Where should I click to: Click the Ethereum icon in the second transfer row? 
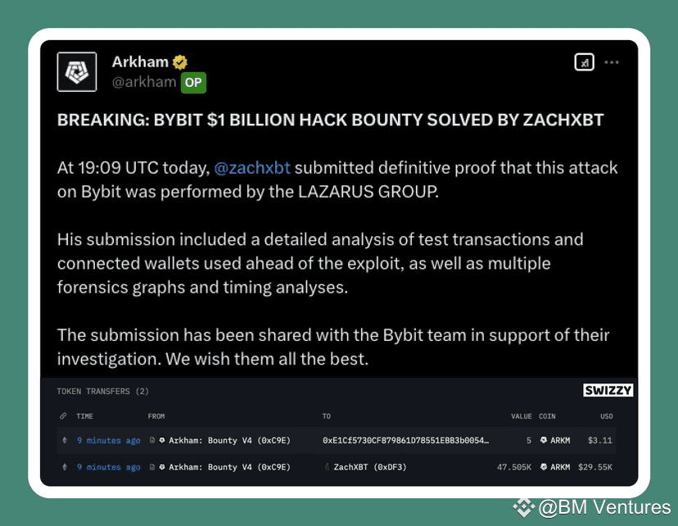(x=64, y=467)
